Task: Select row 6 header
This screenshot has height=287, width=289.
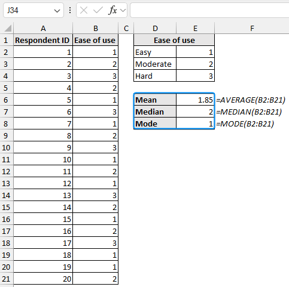Action: tap(6, 100)
